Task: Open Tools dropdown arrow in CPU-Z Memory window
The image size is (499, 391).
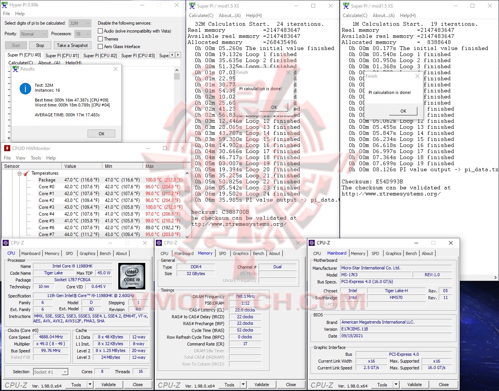Action: [243, 385]
